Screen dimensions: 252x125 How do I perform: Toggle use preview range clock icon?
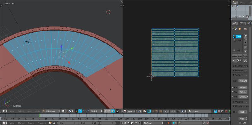pos(50,123)
